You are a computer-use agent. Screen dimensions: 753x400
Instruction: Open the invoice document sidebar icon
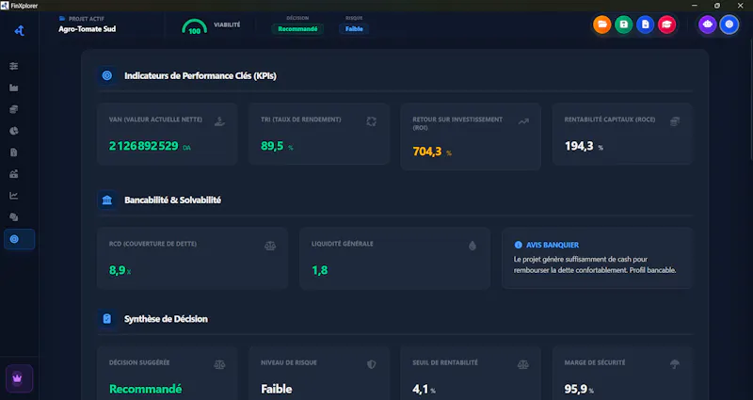pos(14,152)
